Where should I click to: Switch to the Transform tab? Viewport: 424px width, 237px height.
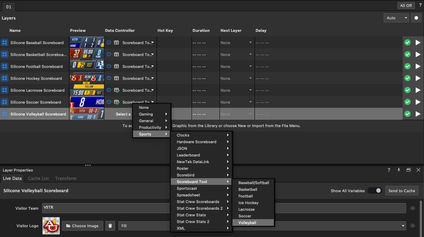coord(65,178)
